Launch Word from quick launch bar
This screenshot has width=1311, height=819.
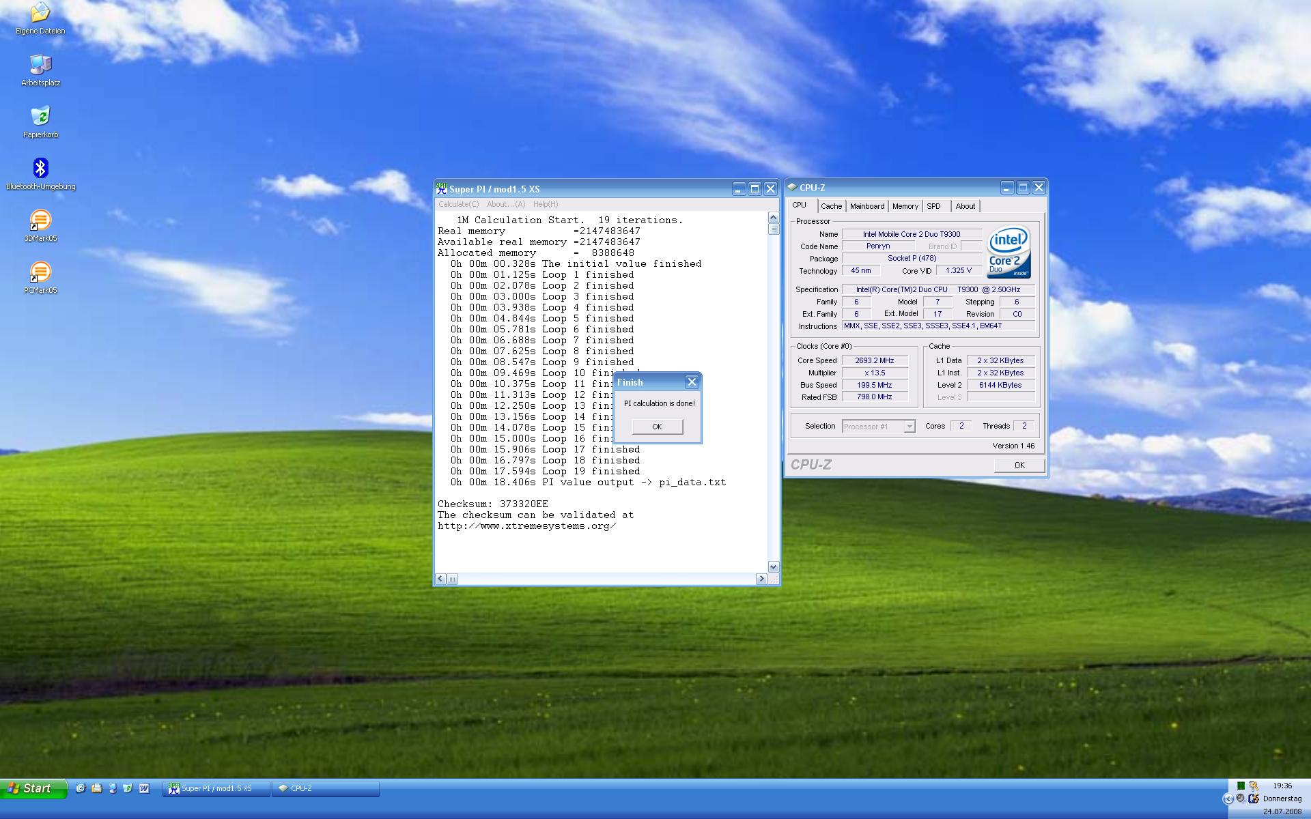coord(144,788)
